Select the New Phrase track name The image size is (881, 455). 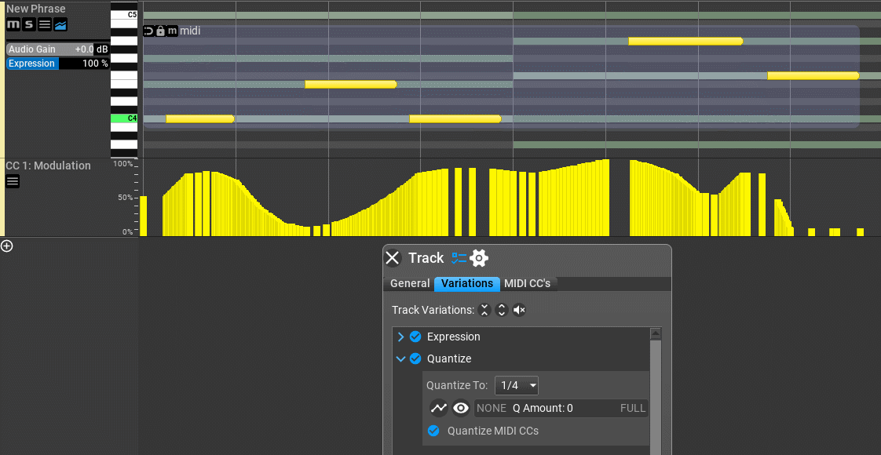[x=36, y=9]
